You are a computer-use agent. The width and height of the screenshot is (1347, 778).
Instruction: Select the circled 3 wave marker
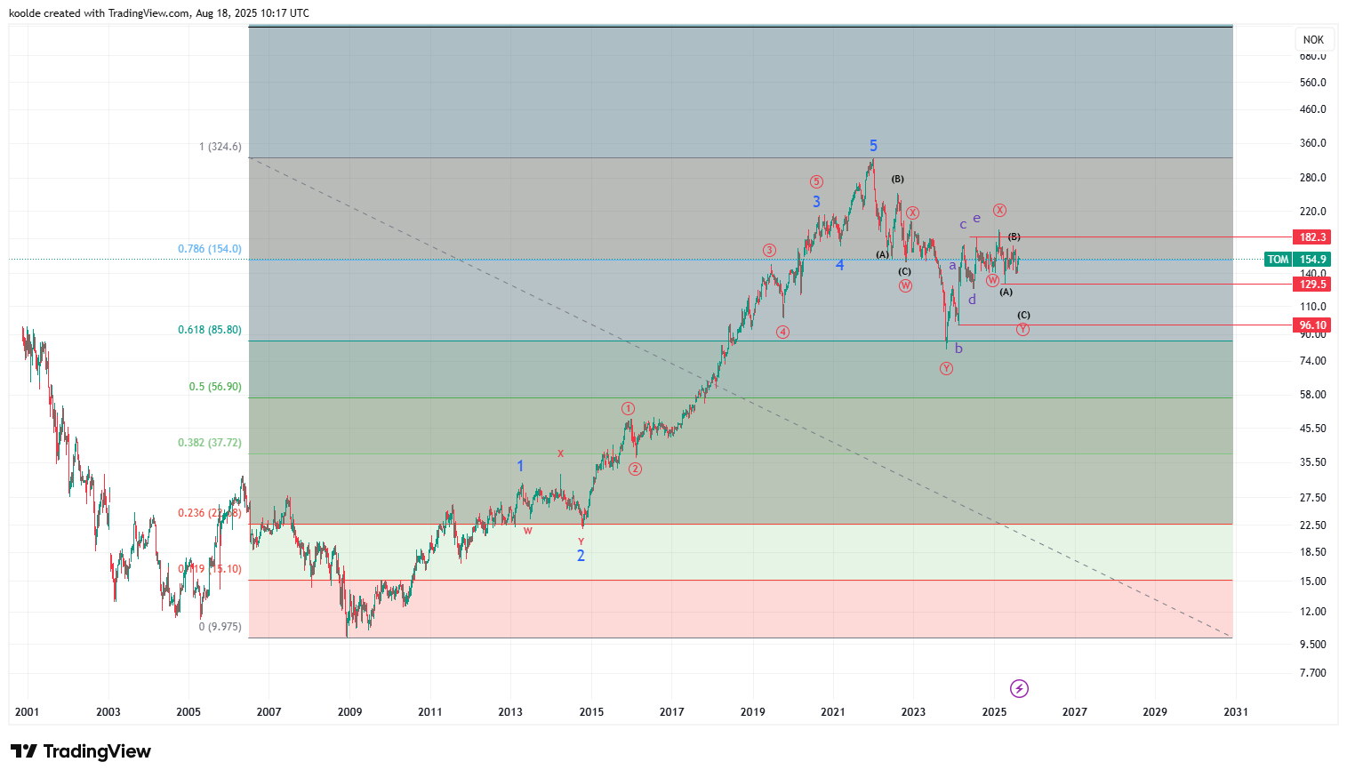point(769,251)
